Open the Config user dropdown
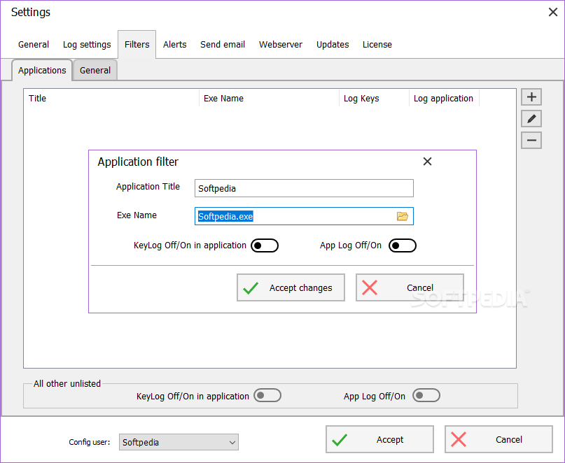The height and width of the screenshot is (463, 565). coord(179,442)
